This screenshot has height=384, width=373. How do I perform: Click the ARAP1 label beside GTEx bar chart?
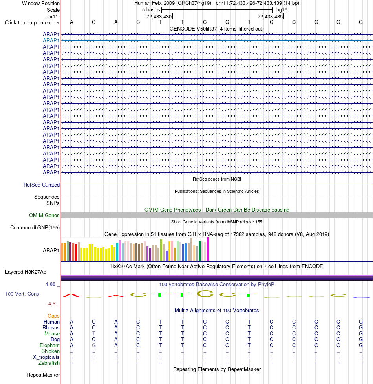coord(51,250)
